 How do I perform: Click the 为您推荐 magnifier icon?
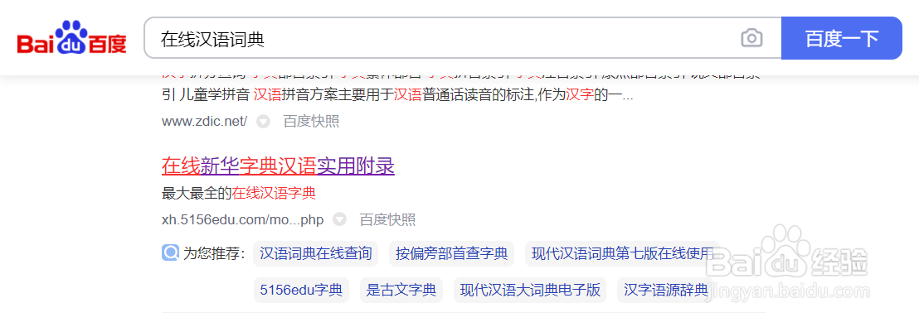pos(170,253)
